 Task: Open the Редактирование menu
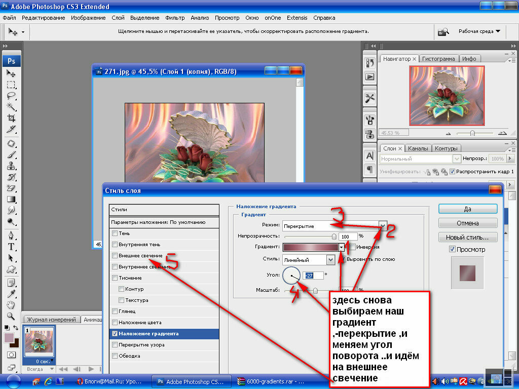coord(44,18)
